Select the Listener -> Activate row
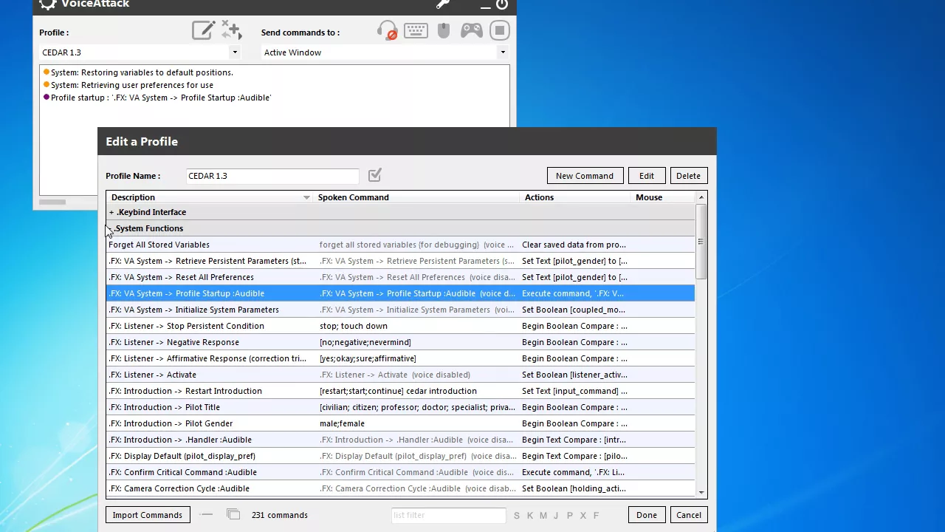This screenshot has height=532, width=945. pos(401,375)
